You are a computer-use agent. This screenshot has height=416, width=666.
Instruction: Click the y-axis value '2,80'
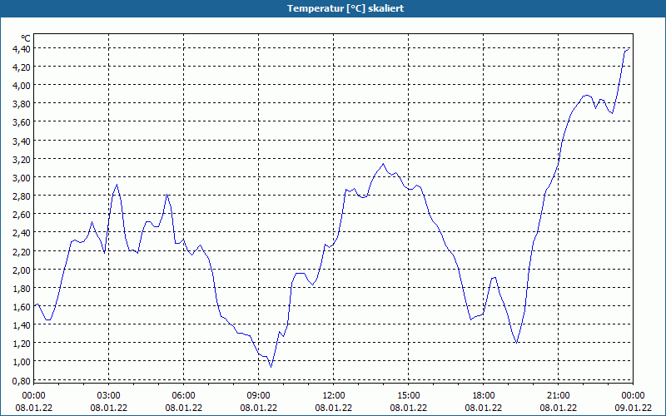(22, 196)
